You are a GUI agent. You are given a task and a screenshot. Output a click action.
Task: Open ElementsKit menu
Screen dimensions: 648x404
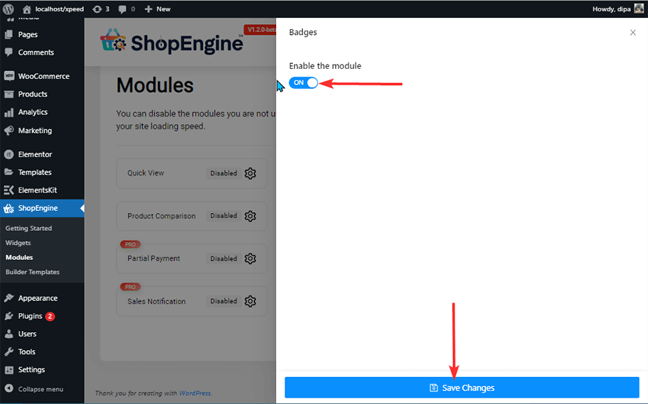coord(37,190)
